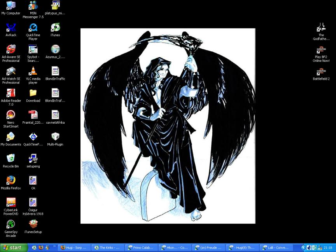This screenshot has height=252, width=336.
Task: Launch the Battlefield 2 desktop shortcut
Action: [x=321, y=73]
